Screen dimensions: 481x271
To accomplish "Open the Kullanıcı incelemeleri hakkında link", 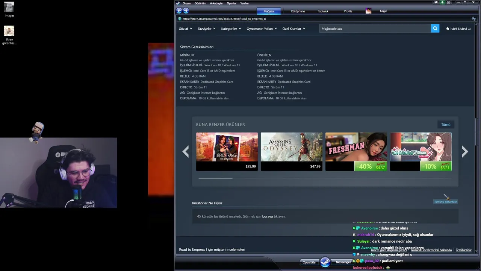I will click(x=431, y=250).
